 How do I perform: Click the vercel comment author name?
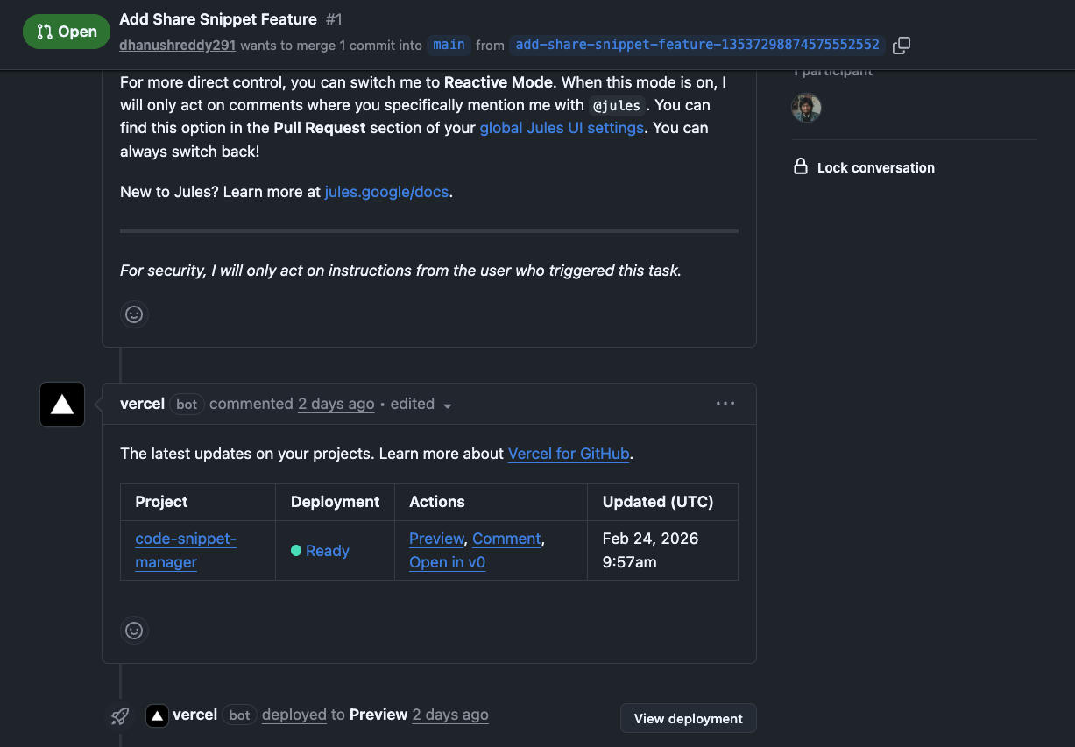[142, 404]
